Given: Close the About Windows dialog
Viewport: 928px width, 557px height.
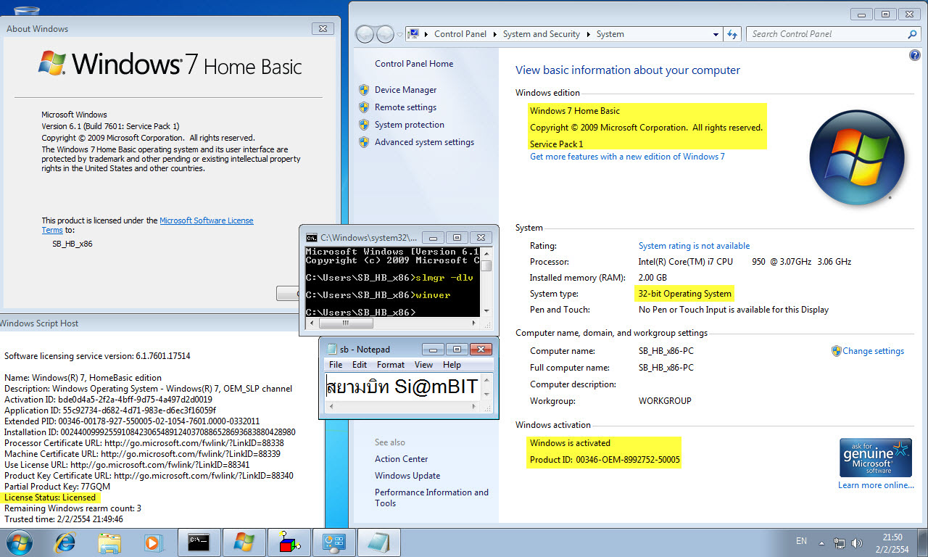Looking at the screenshot, I should pyautogui.click(x=323, y=28).
